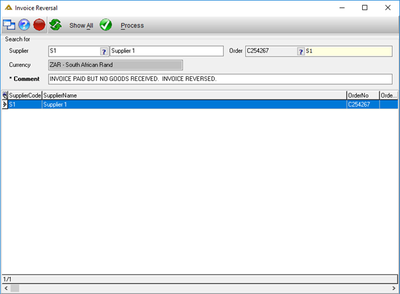Open Order lookup question mark button
This screenshot has width=400, height=294.
[301, 52]
